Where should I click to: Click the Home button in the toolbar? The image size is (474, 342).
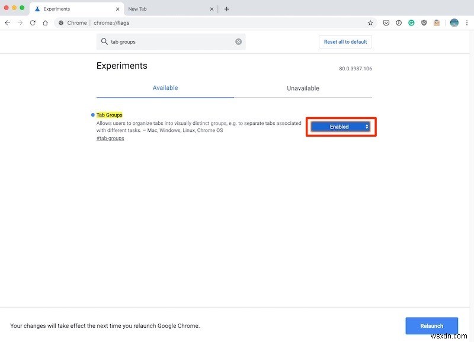(x=44, y=22)
